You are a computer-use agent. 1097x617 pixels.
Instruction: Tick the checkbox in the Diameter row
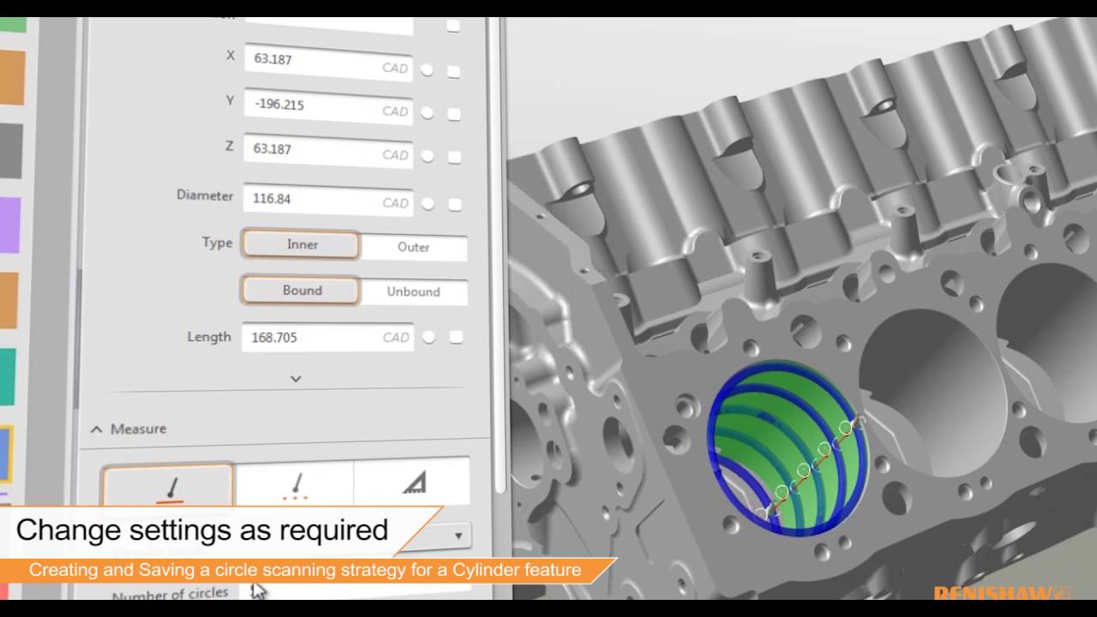(x=455, y=205)
